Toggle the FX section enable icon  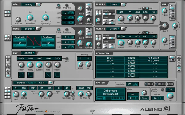[x=51, y=83]
